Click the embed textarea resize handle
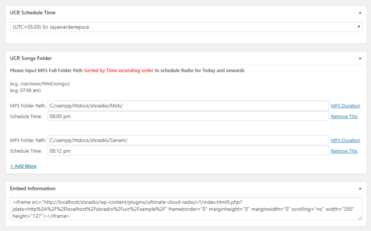This screenshot has height=231, width=371. (360, 218)
